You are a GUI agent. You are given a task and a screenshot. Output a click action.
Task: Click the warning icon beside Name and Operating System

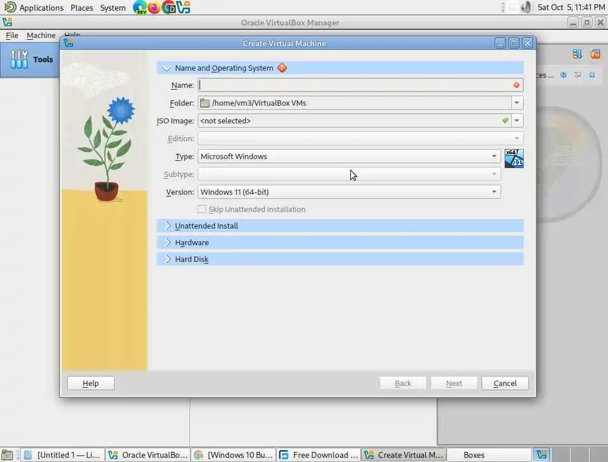point(282,68)
